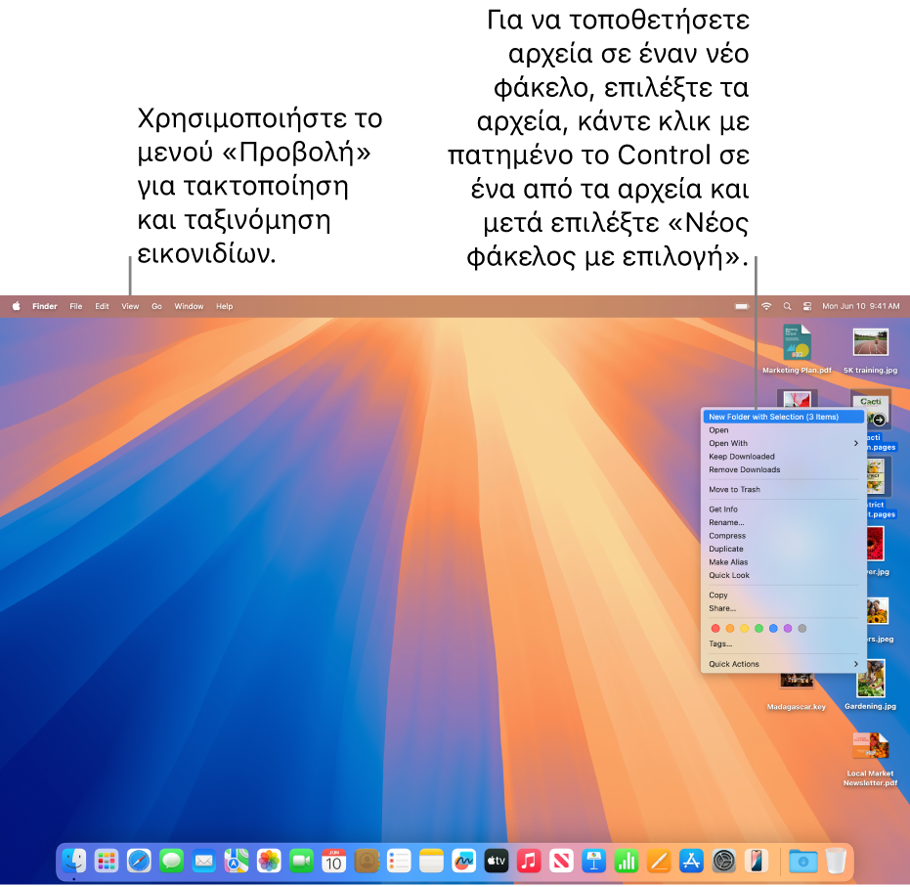Image resolution: width=910 pixels, height=887 pixels.
Task: Open the Trash in the Dock
Action: tap(836, 861)
